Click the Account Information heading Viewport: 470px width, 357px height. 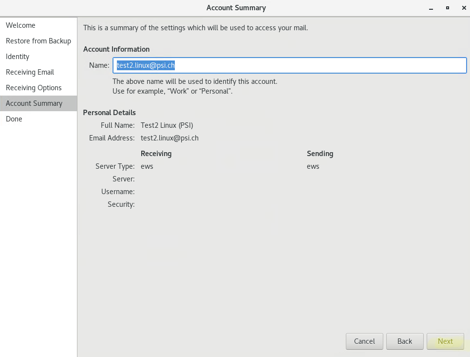click(x=116, y=49)
